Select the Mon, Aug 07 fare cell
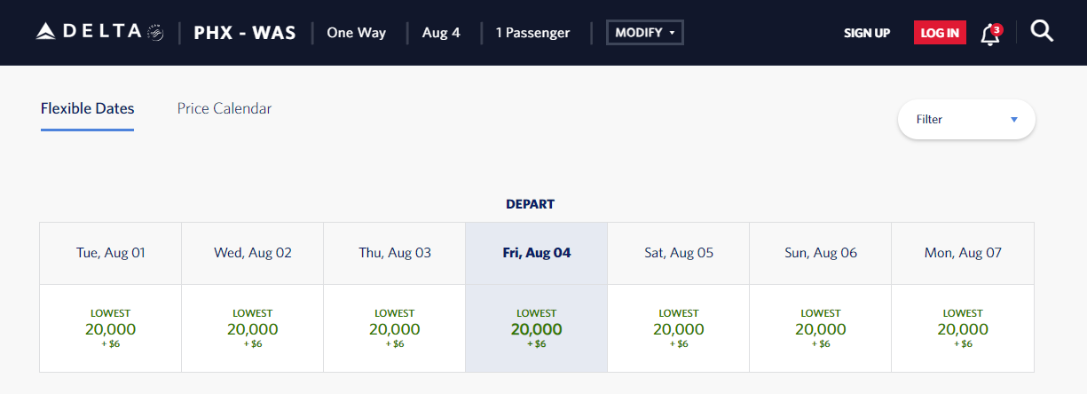Viewport: 1087px width, 394px height. click(x=963, y=328)
